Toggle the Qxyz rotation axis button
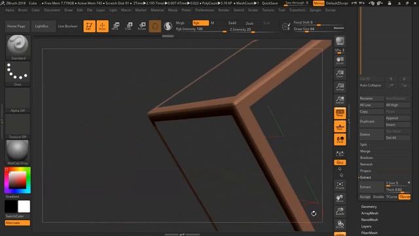The image size is (419, 236). click(340, 163)
